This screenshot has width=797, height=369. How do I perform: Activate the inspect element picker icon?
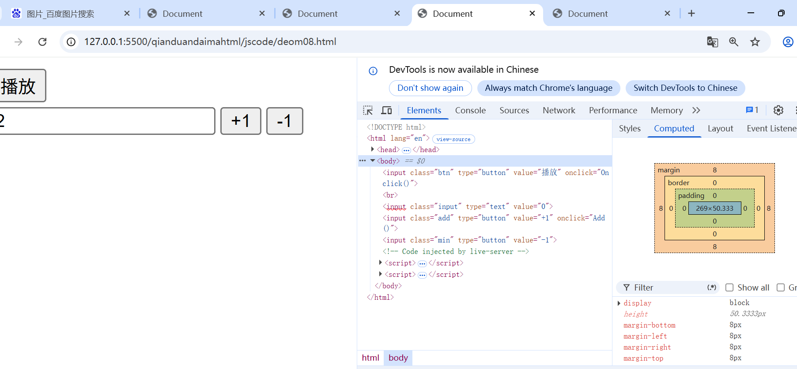[368, 110]
